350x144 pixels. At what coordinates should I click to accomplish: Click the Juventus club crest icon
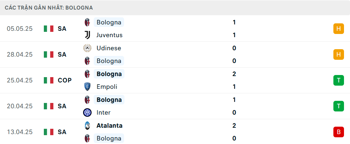coord(87,35)
